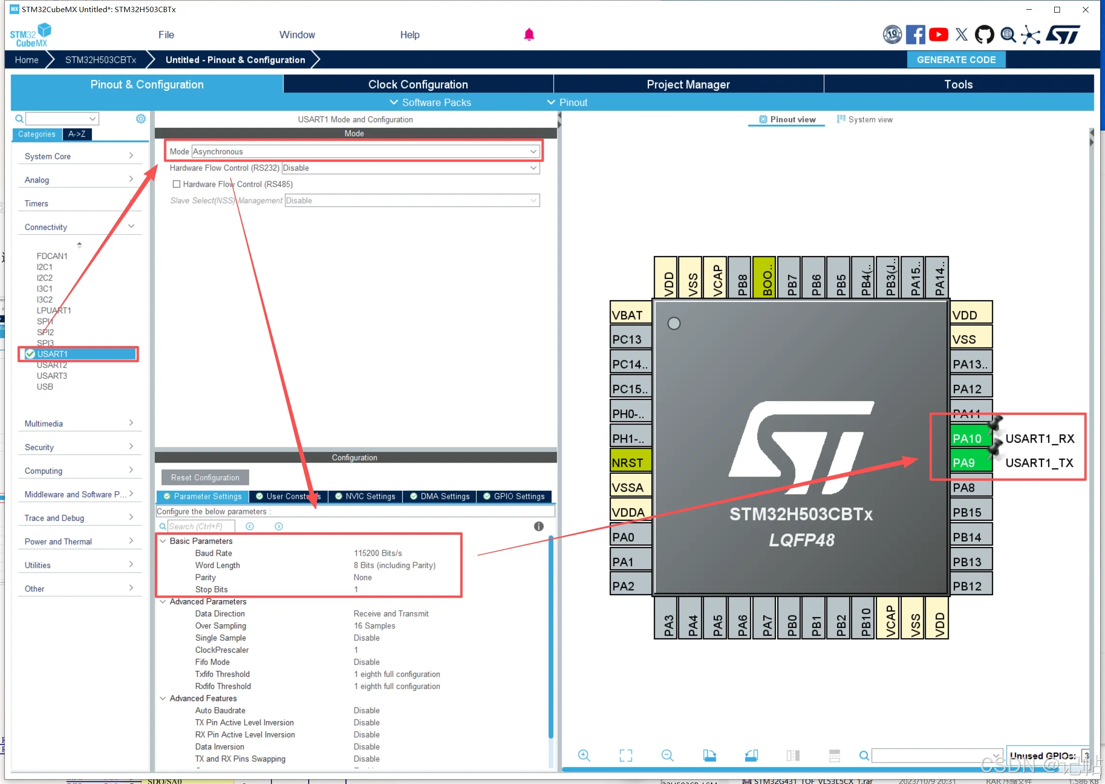The width and height of the screenshot is (1105, 784).
Task: Click the GENERATE CODE button
Action: [956, 60]
